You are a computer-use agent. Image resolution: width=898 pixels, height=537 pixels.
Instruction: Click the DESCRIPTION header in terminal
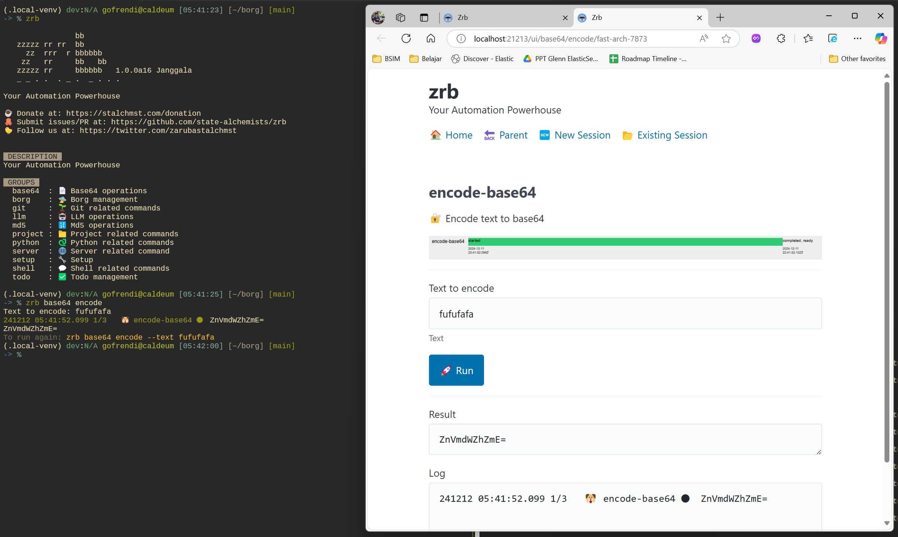coord(32,157)
